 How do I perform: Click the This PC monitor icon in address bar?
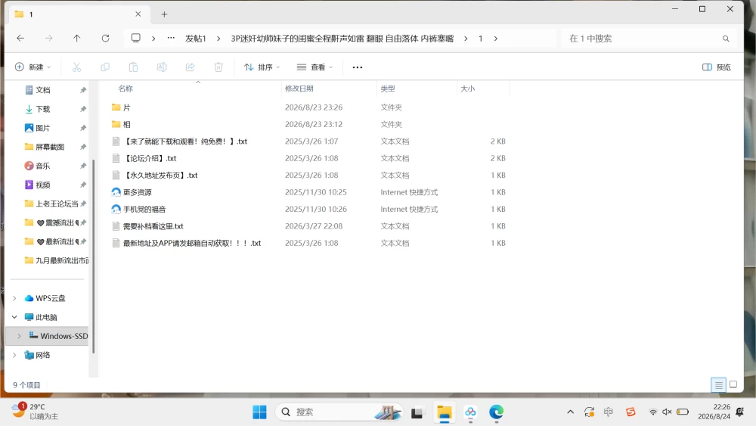(x=136, y=38)
